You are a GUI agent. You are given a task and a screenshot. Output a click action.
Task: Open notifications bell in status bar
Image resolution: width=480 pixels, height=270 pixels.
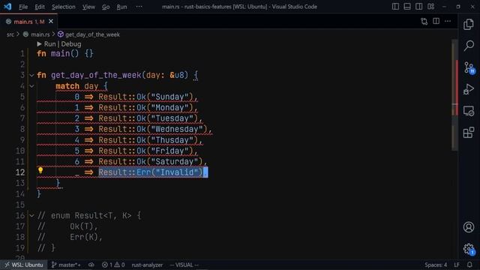click(x=469, y=265)
